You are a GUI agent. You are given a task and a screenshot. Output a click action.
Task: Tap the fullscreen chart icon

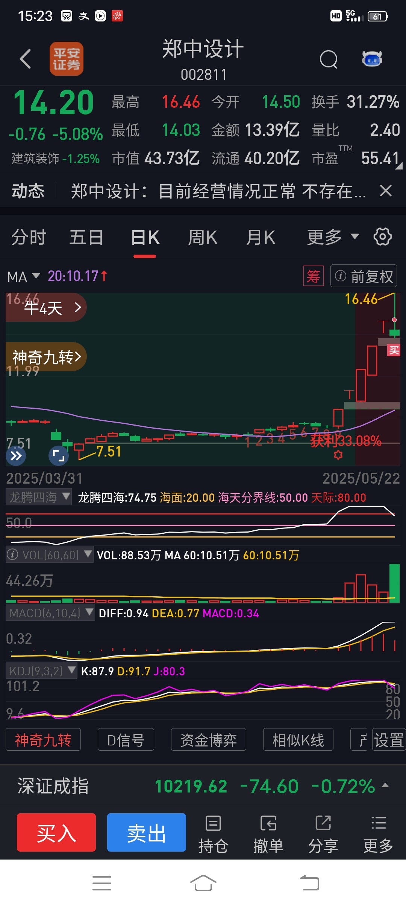pyautogui.click(x=59, y=456)
